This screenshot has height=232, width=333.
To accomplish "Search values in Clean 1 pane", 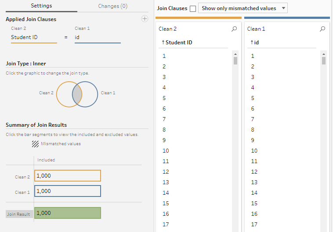I will (x=323, y=29).
